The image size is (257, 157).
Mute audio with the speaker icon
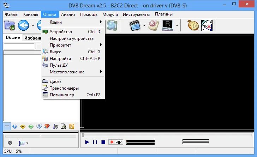(10, 143)
